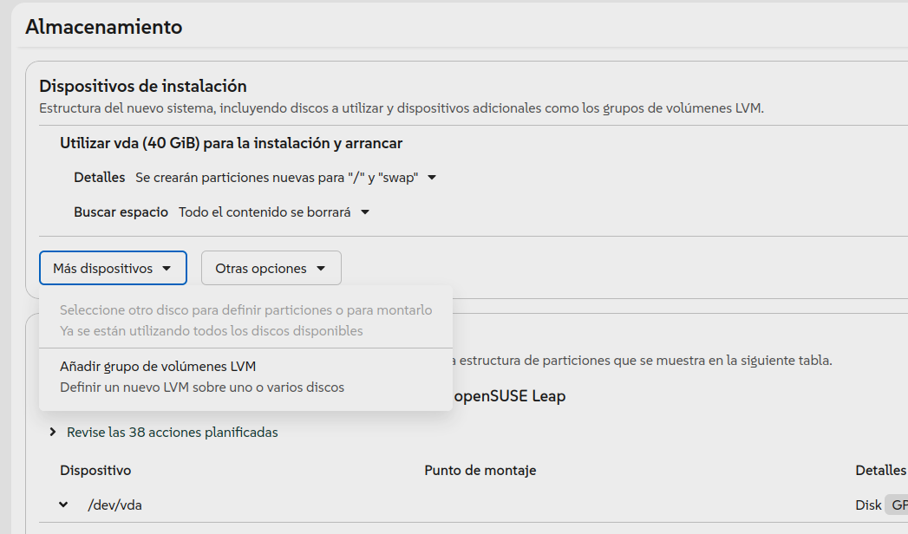Click the Almacenamiento page title

[104, 27]
